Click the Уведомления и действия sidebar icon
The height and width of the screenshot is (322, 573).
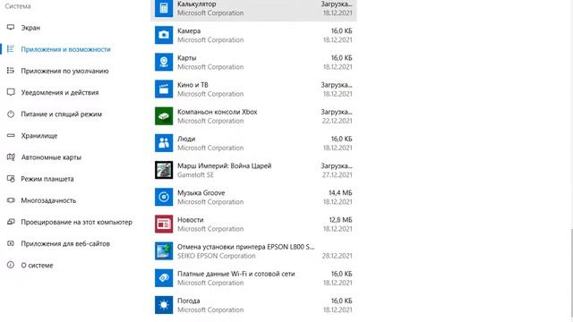[11, 92]
